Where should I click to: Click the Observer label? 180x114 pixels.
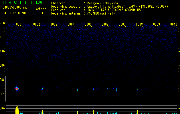58,3
